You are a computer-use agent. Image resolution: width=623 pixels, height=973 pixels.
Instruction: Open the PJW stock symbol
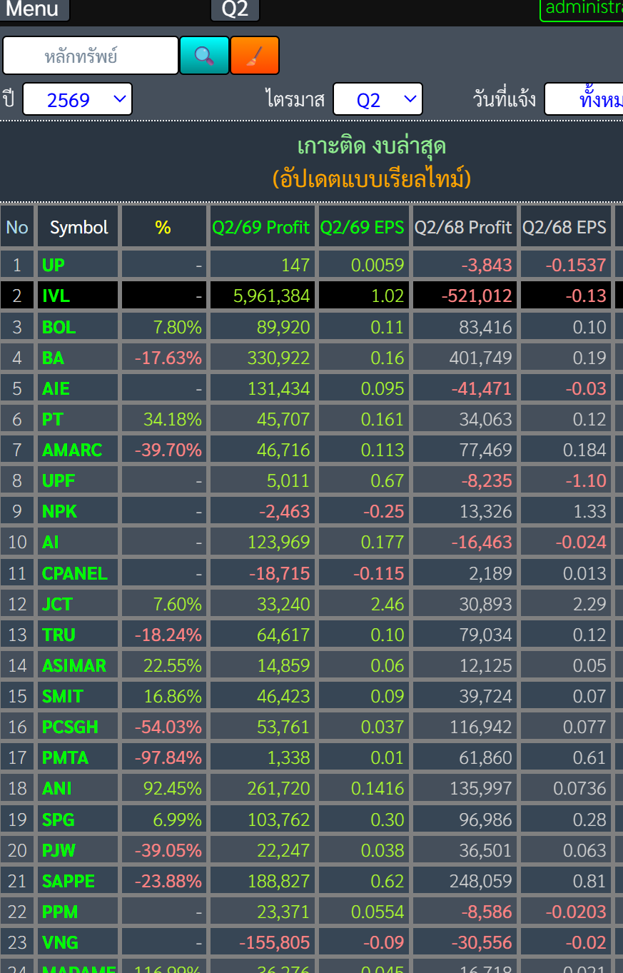59,850
